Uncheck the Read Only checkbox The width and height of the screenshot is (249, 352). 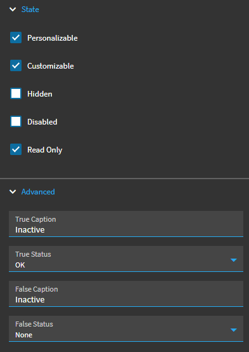(16, 149)
